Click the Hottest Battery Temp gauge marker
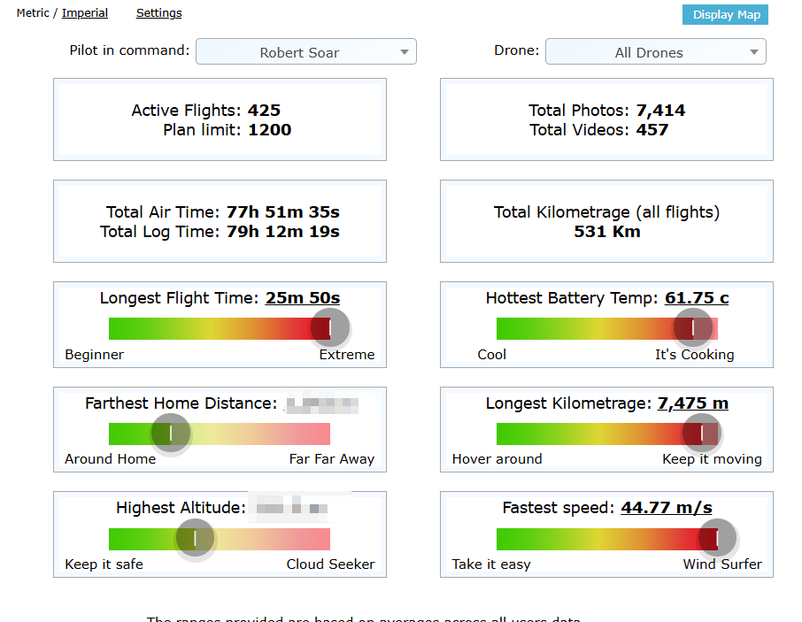 click(x=693, y=328)
